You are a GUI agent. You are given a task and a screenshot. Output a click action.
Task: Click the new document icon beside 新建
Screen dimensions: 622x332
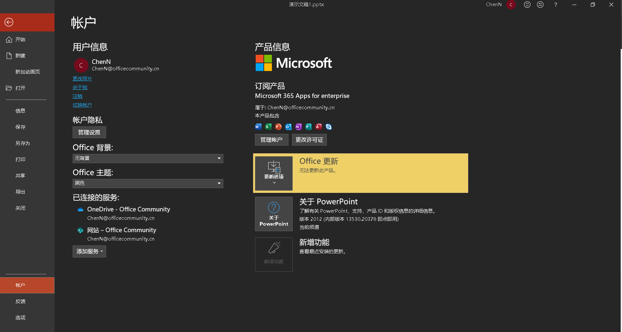click(x=9, y=56)
